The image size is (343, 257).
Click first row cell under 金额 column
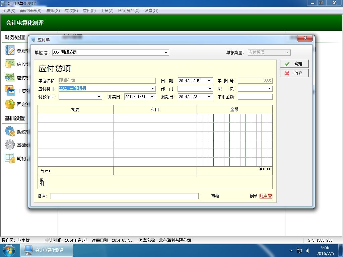[x=234, y=118]
